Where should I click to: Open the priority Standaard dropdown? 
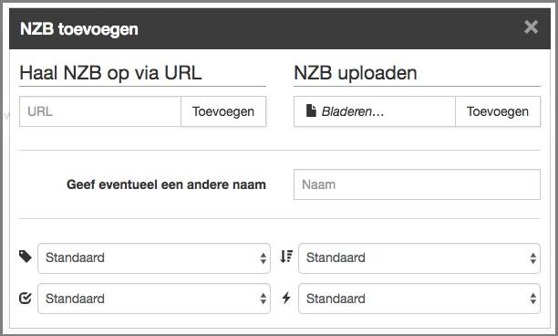pos(419,258)
